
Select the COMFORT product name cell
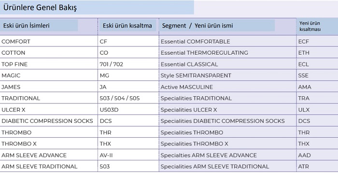(49, 41)
